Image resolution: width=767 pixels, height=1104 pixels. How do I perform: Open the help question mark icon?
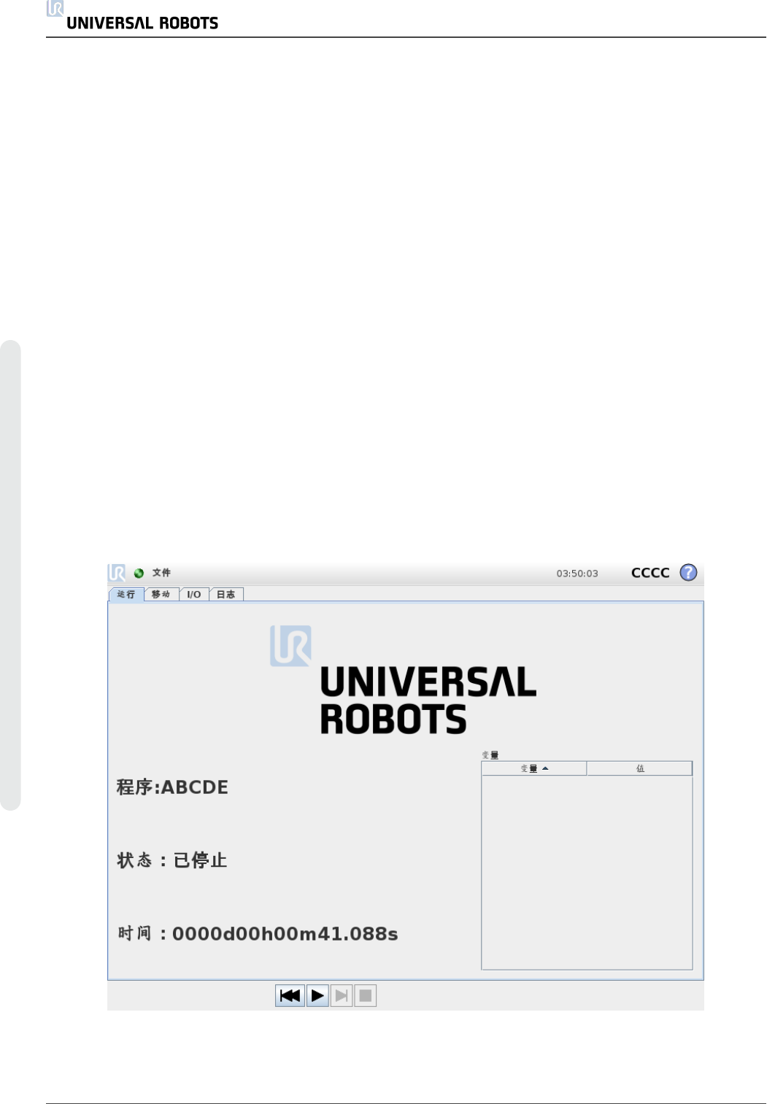click(x=688, y=573)
